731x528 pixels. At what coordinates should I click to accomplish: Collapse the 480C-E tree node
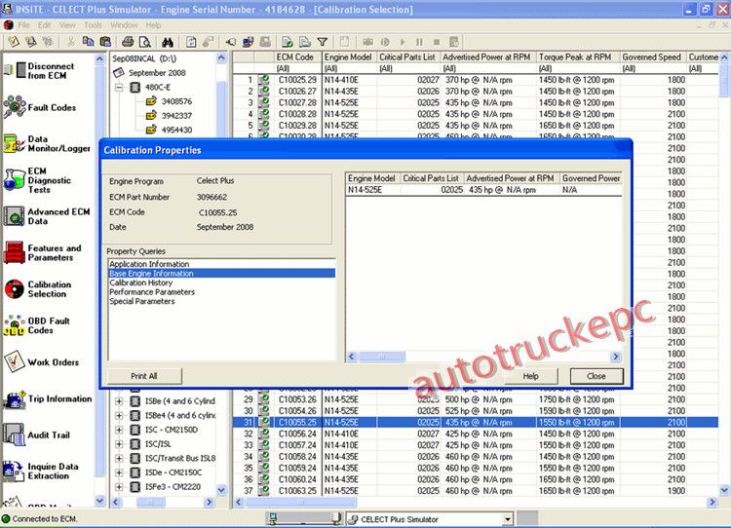pos(119,87)
